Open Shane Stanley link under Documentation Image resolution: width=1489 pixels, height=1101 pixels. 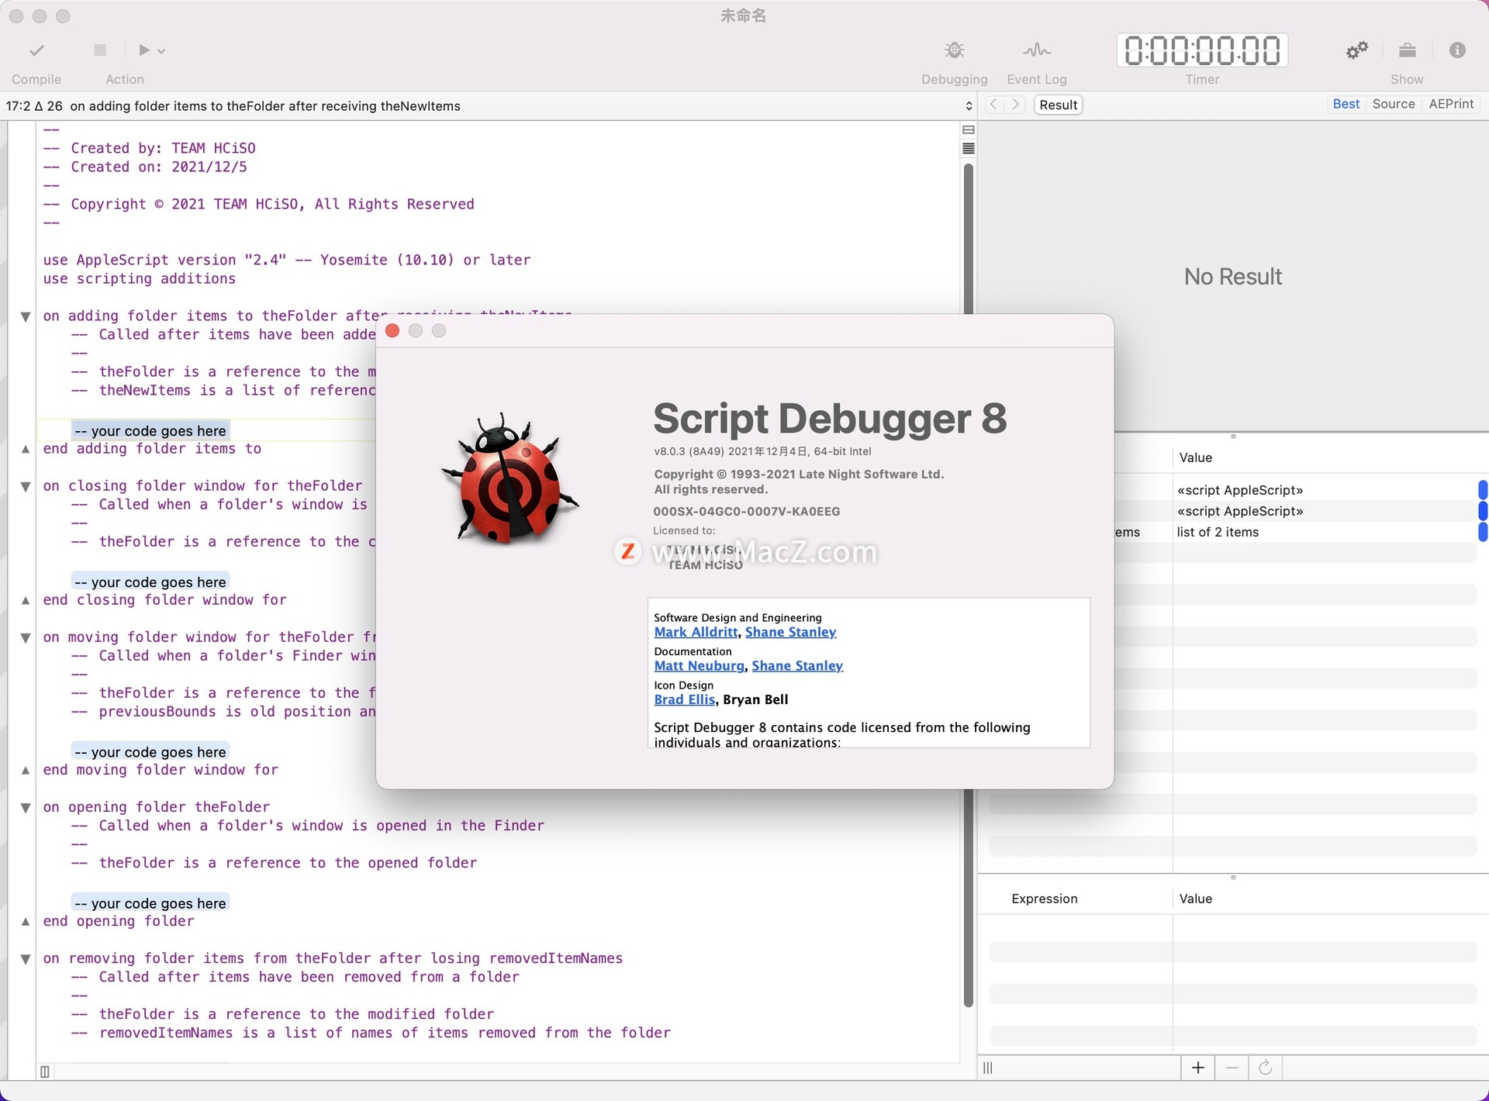click(797, 665)
